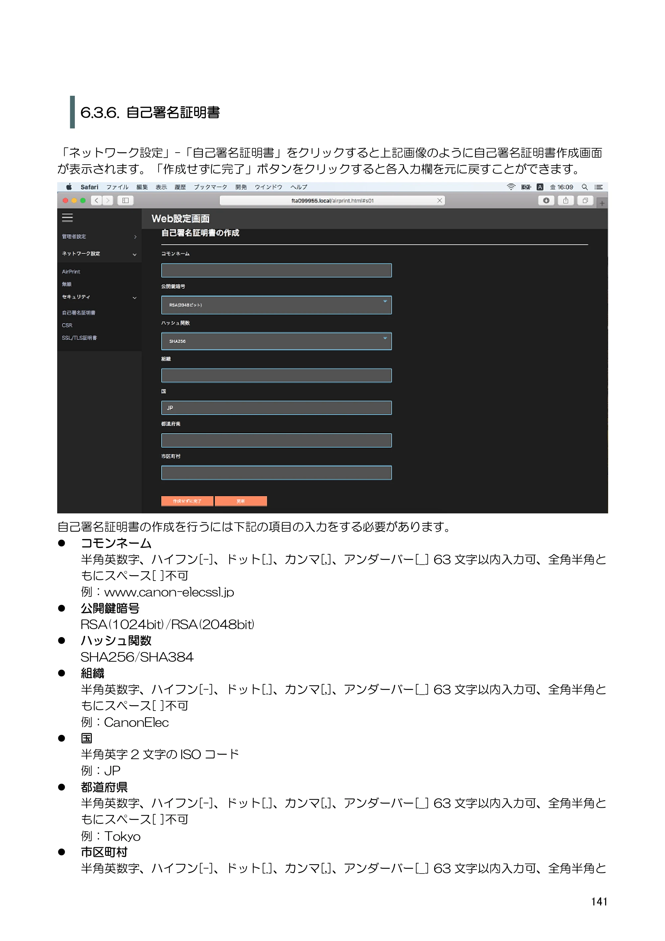Open 自己署名証明書 sidebar item

79,313
